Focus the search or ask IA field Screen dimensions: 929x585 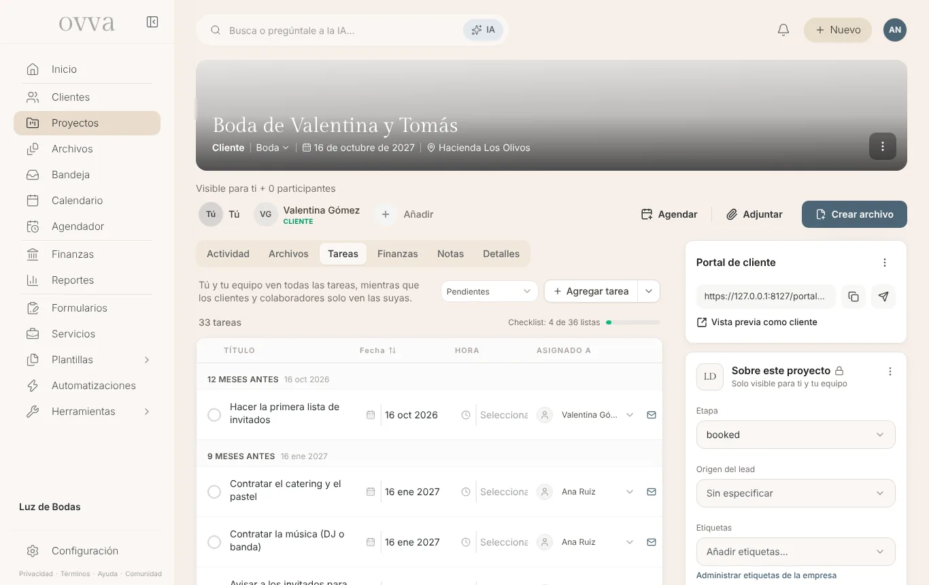tap(340, 30)
